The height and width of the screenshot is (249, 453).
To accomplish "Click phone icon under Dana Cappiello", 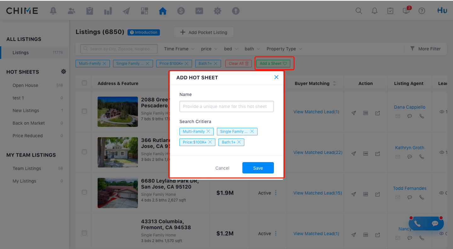I will (422, 116).
